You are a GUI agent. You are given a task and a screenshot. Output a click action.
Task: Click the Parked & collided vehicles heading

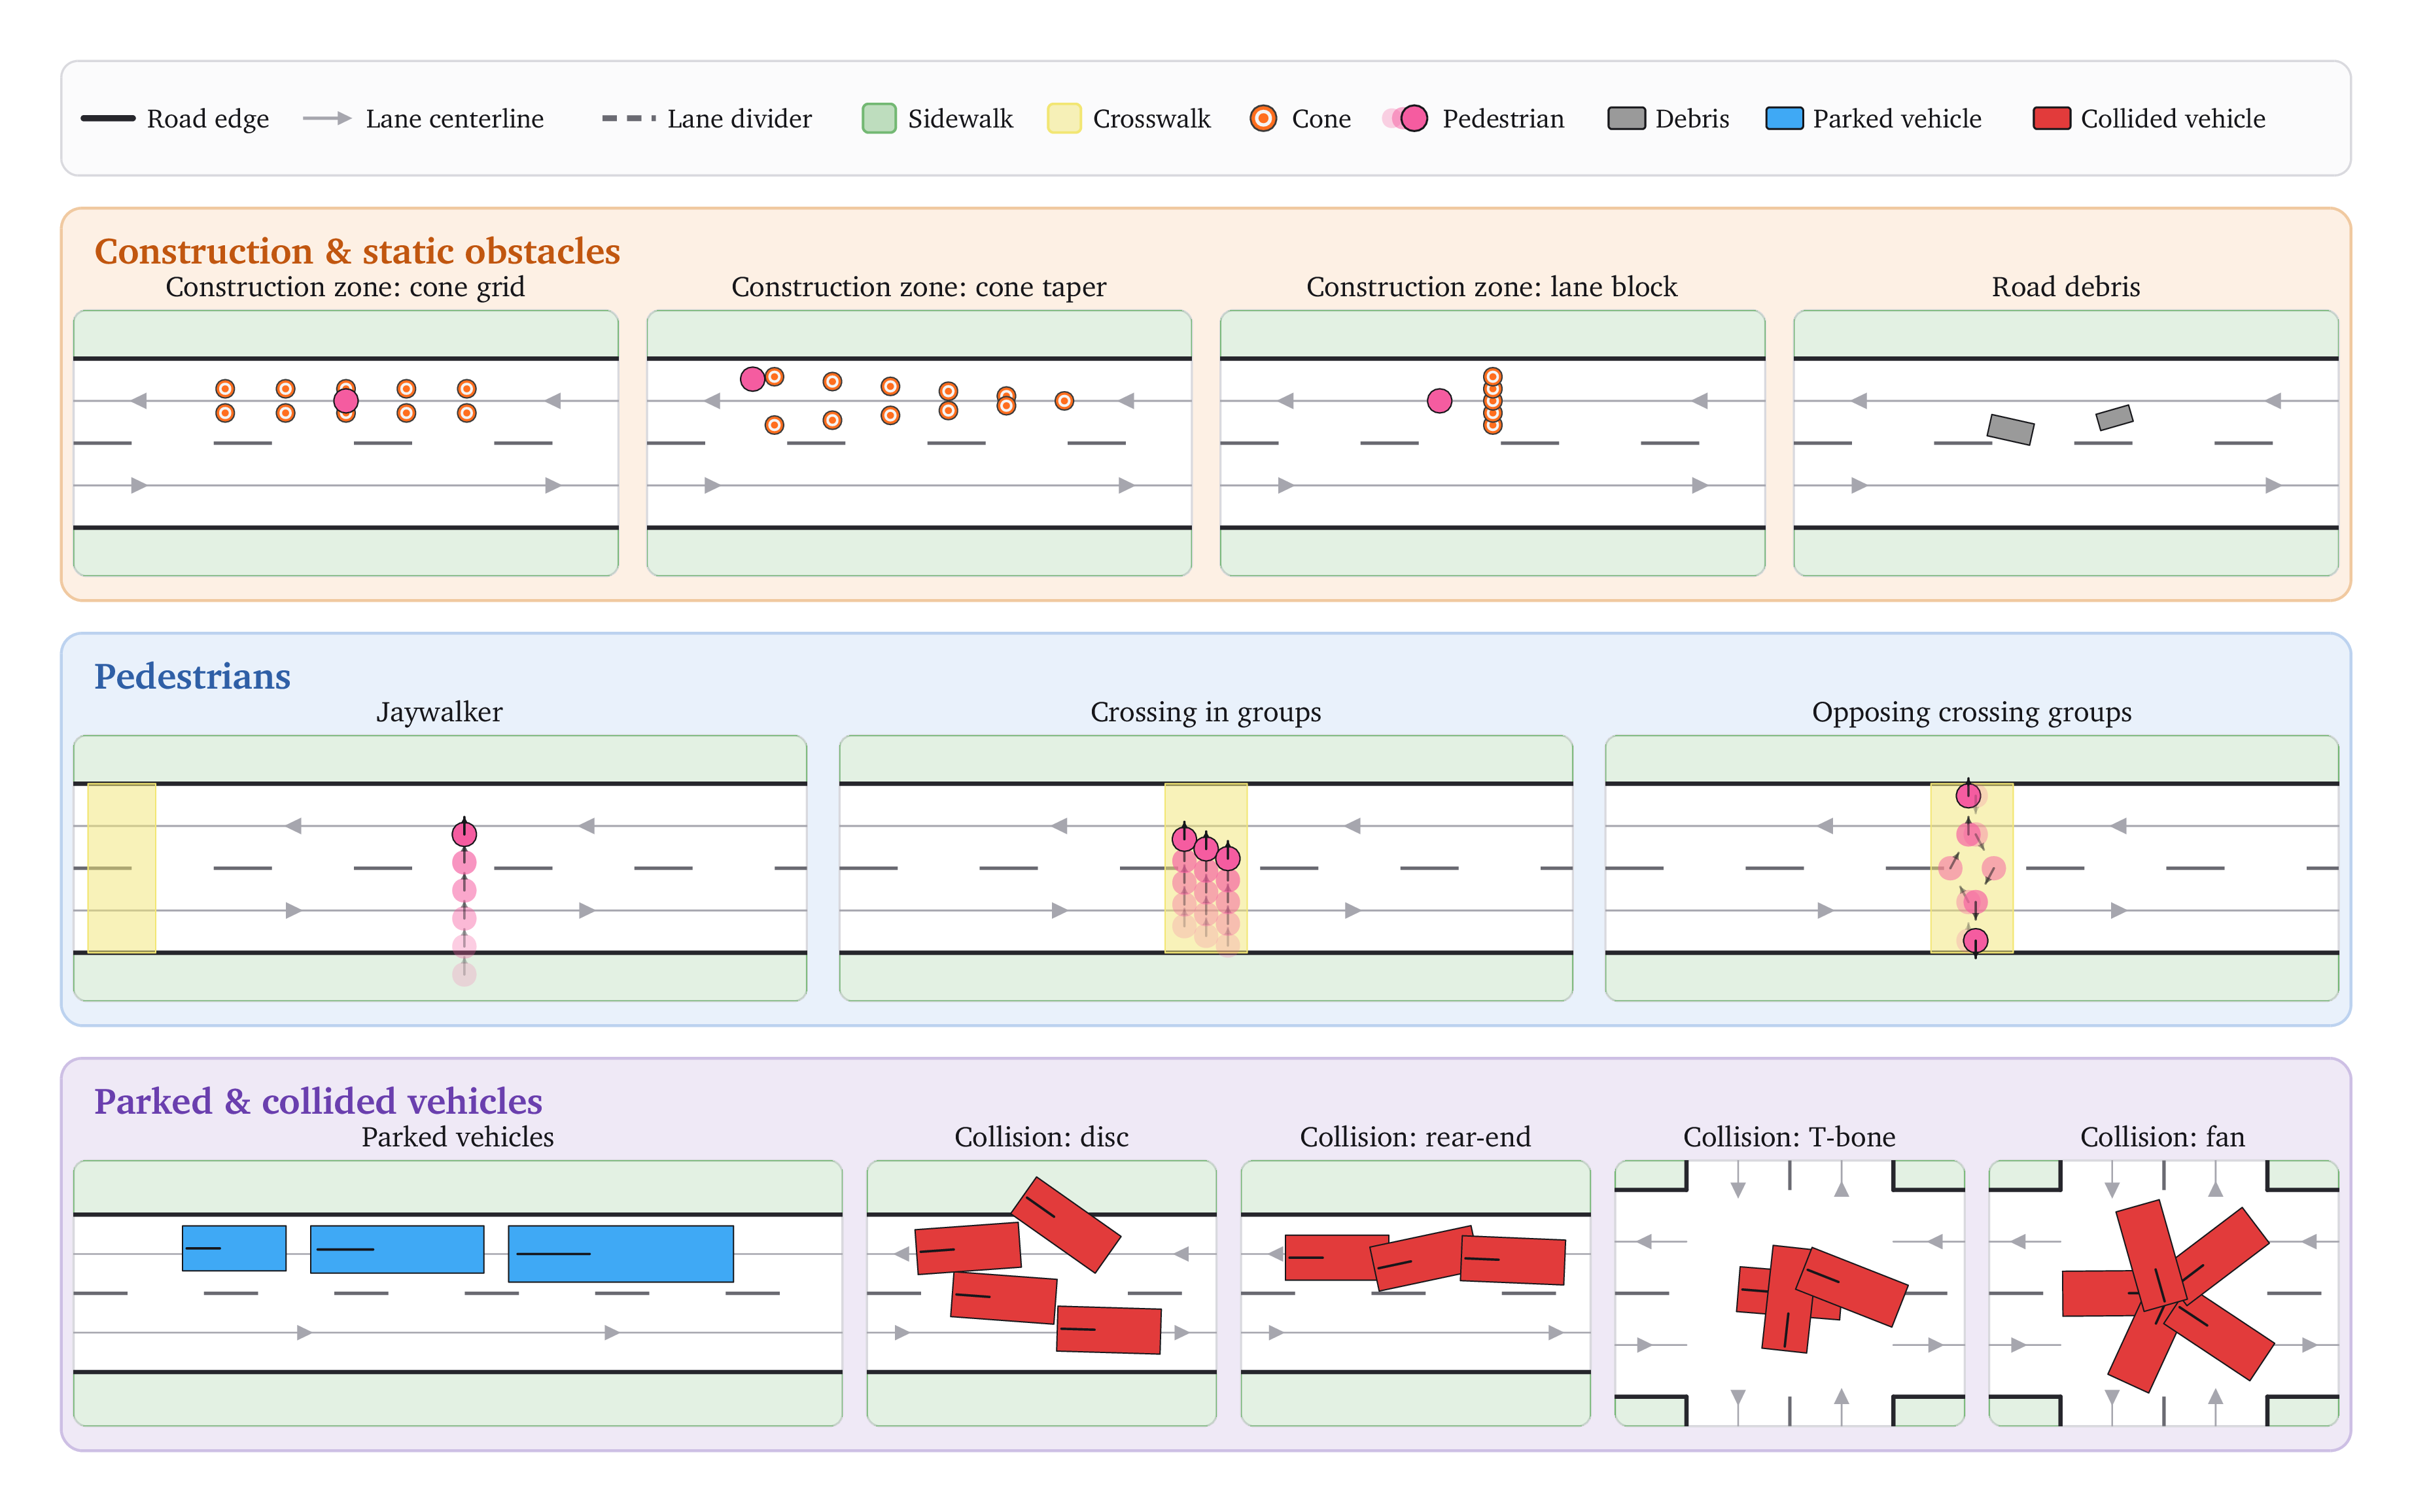318,1101
